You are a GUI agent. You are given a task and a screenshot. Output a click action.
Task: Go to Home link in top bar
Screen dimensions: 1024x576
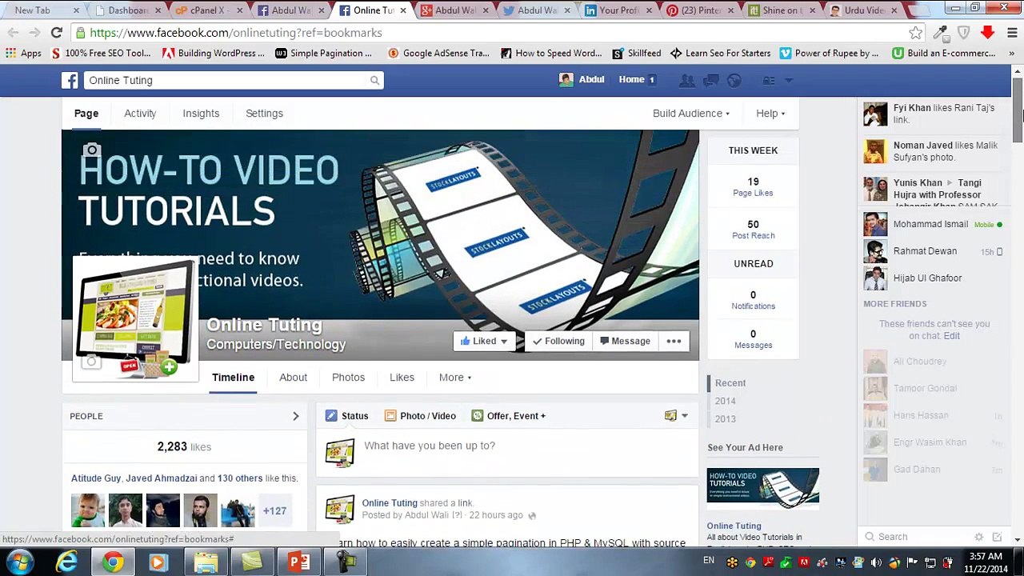pos(631,80)
